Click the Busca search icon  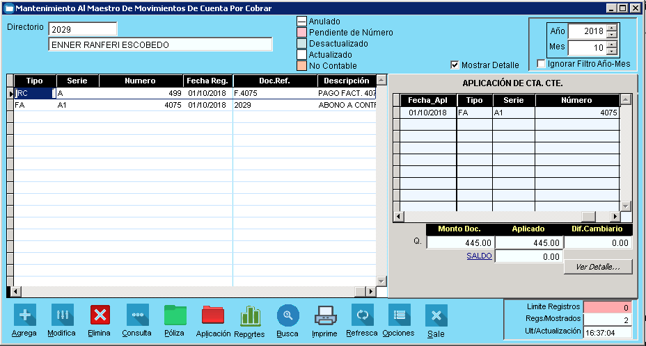(287, 315)
